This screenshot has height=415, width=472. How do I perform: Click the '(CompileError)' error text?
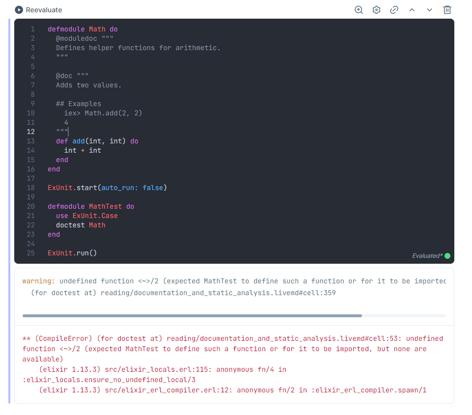(63, 338)
